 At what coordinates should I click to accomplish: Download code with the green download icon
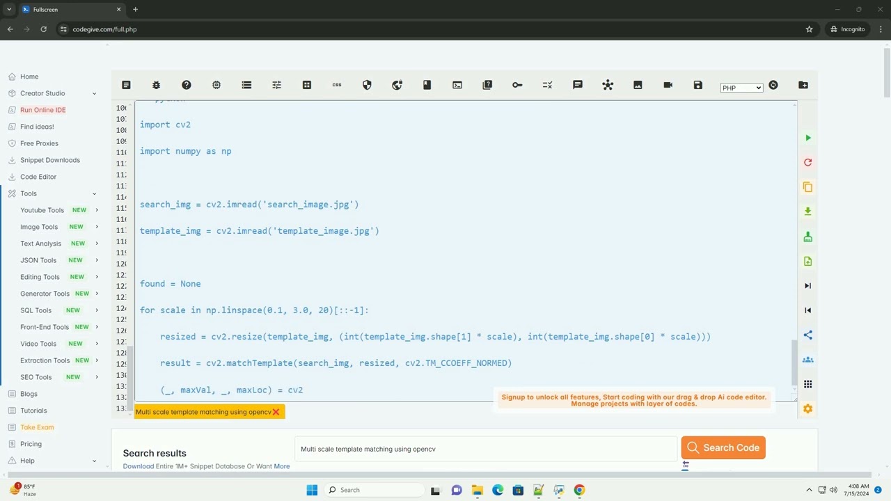[x=808, y=212]
